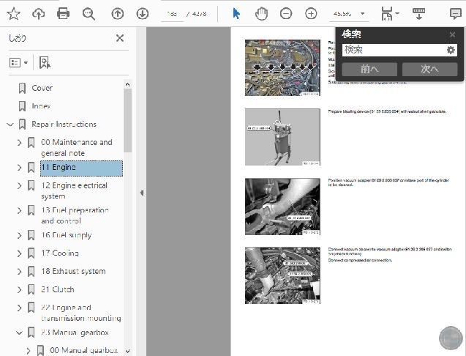Expand 12 Engine electrical system

(x=19, y=186)
